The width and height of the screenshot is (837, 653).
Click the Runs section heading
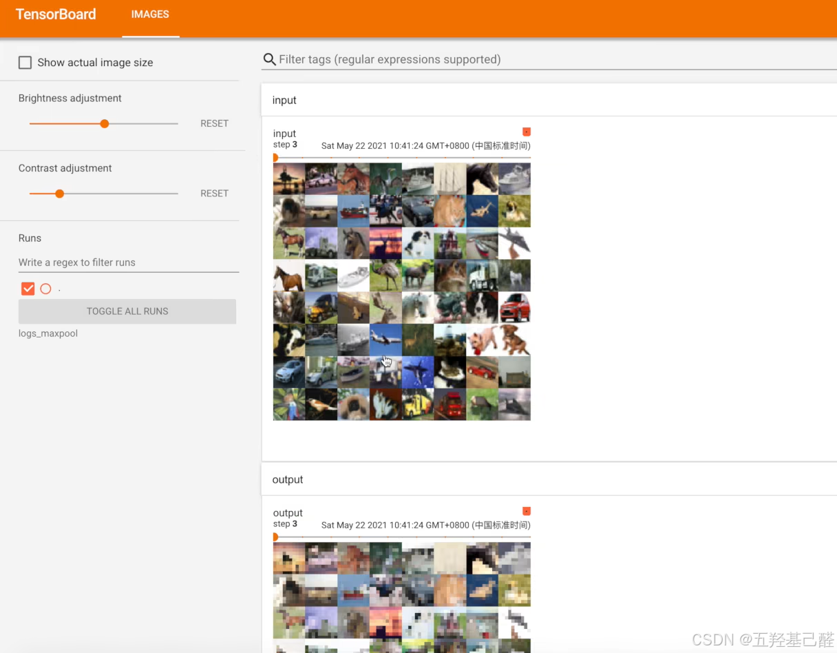30,238
